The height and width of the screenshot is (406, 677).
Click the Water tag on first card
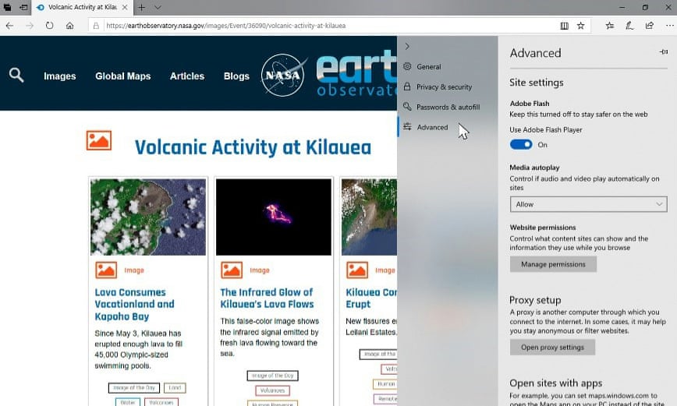coord(128,402)
